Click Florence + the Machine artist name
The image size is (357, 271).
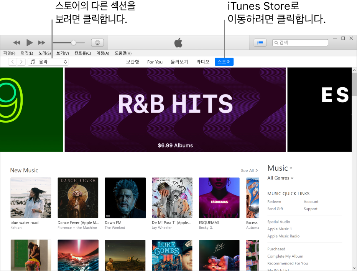point(77,228)
